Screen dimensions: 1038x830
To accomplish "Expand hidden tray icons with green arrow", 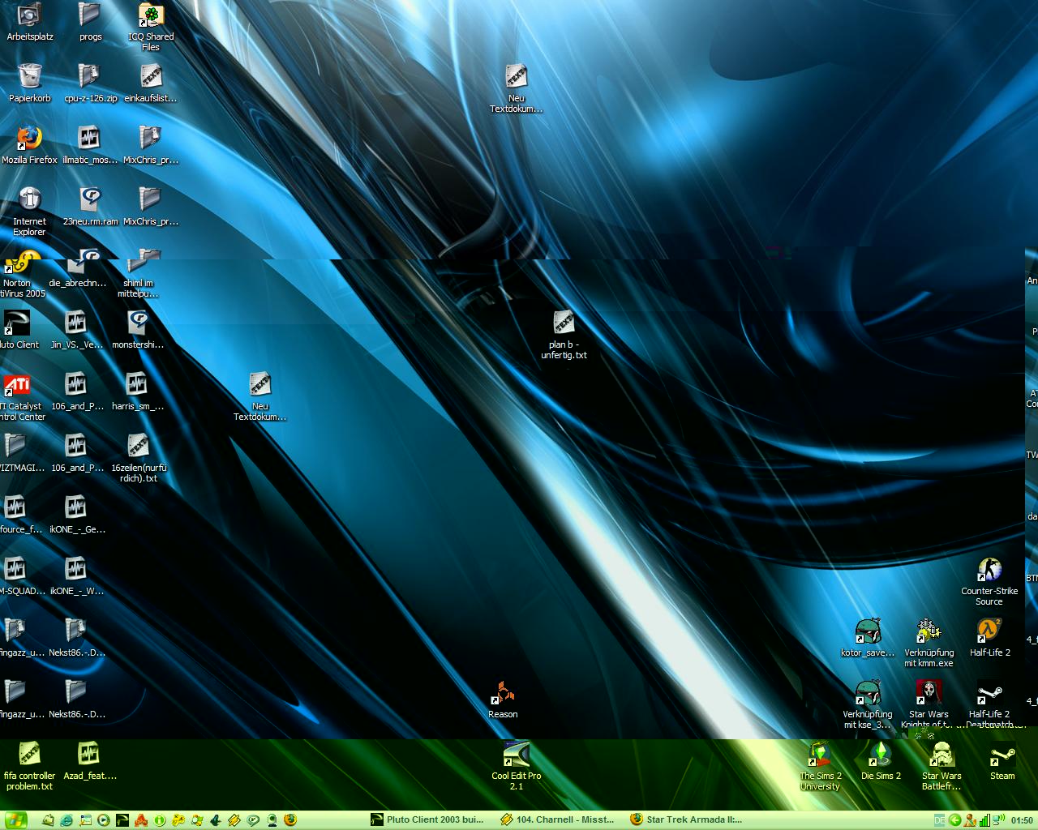I will pyautogui.click(x=954, y=820).
